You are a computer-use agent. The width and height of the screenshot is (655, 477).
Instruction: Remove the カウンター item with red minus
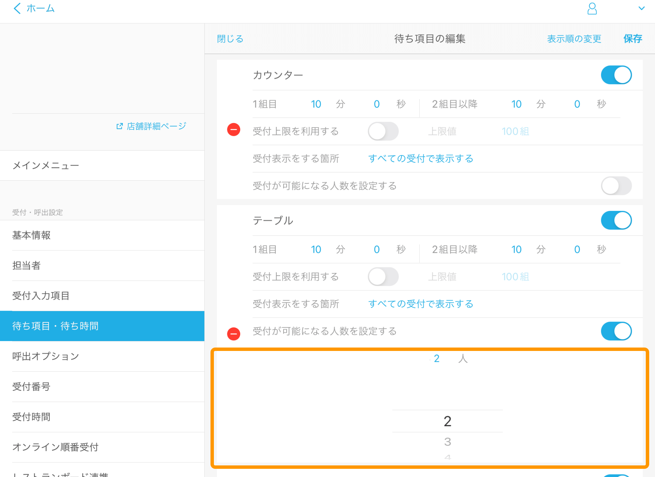[x=234, y=129]
